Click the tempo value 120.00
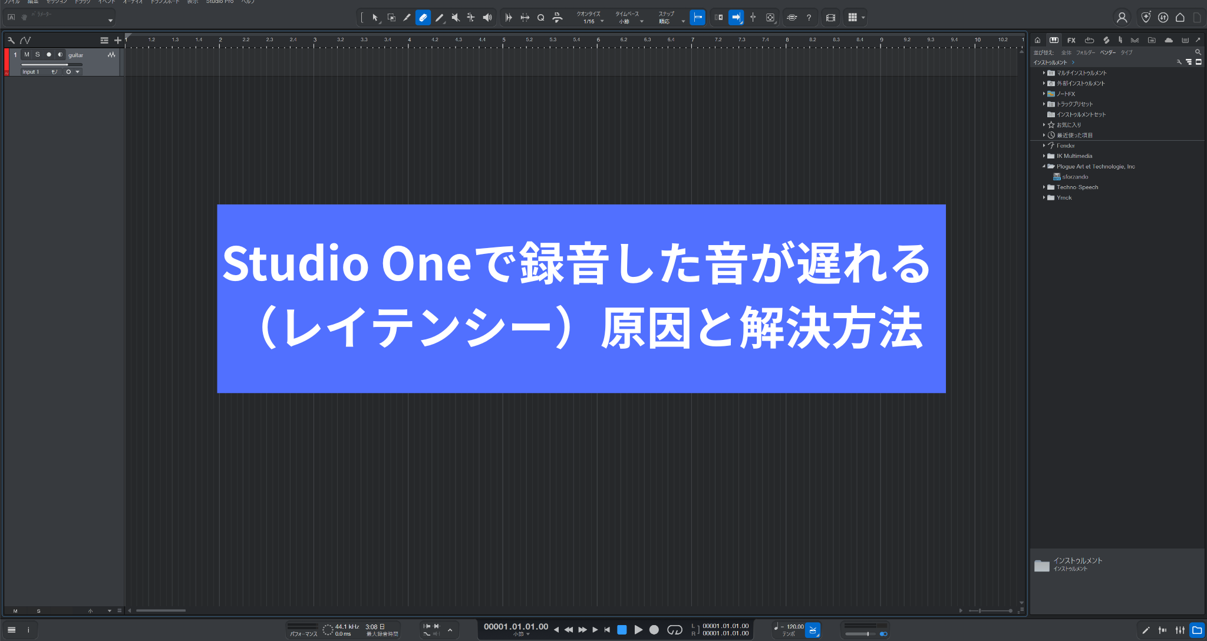Image resolution: width=1207 pixels, height=641 pixels. coord(795,627)
